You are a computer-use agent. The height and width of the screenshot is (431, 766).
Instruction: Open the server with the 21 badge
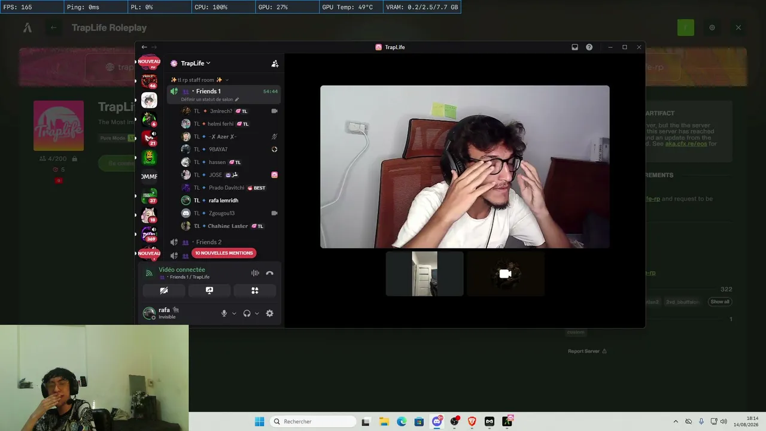pos(149,138)
